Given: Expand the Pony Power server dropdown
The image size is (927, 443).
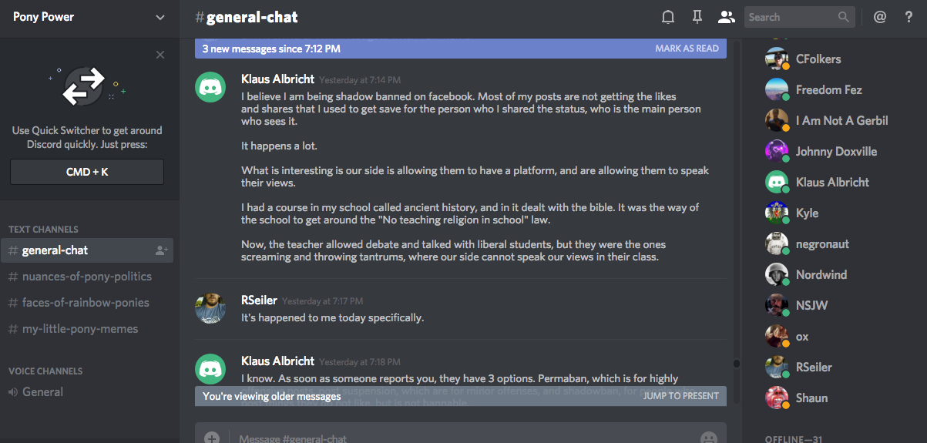Looking at the screenshot, I should point(160,17).
